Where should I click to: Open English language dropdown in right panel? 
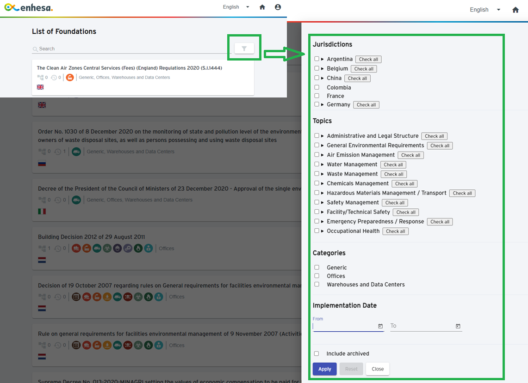pos(485,10)
